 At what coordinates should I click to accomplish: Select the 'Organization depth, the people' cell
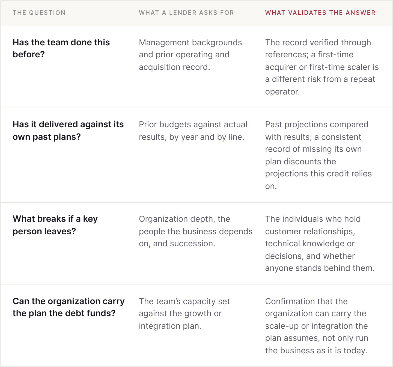(x=196, y=231)
